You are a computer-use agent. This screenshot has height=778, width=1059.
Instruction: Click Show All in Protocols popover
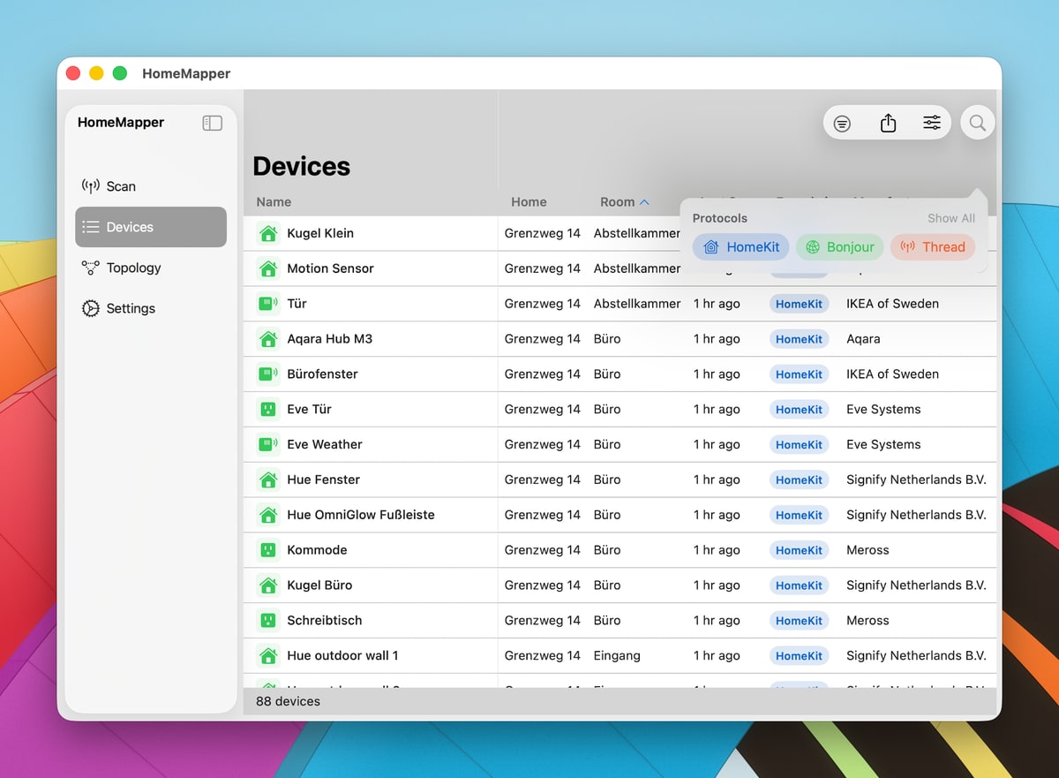951,218
